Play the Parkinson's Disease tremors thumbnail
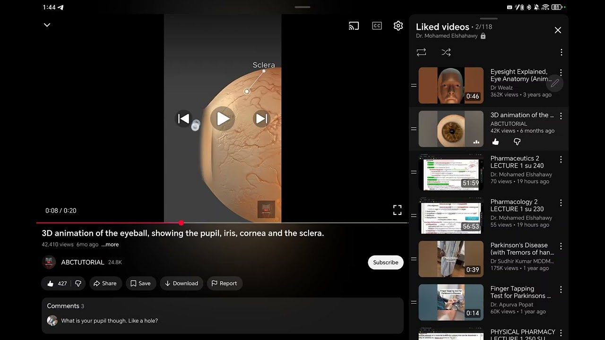The image size is (605, 340). point(451,259)
